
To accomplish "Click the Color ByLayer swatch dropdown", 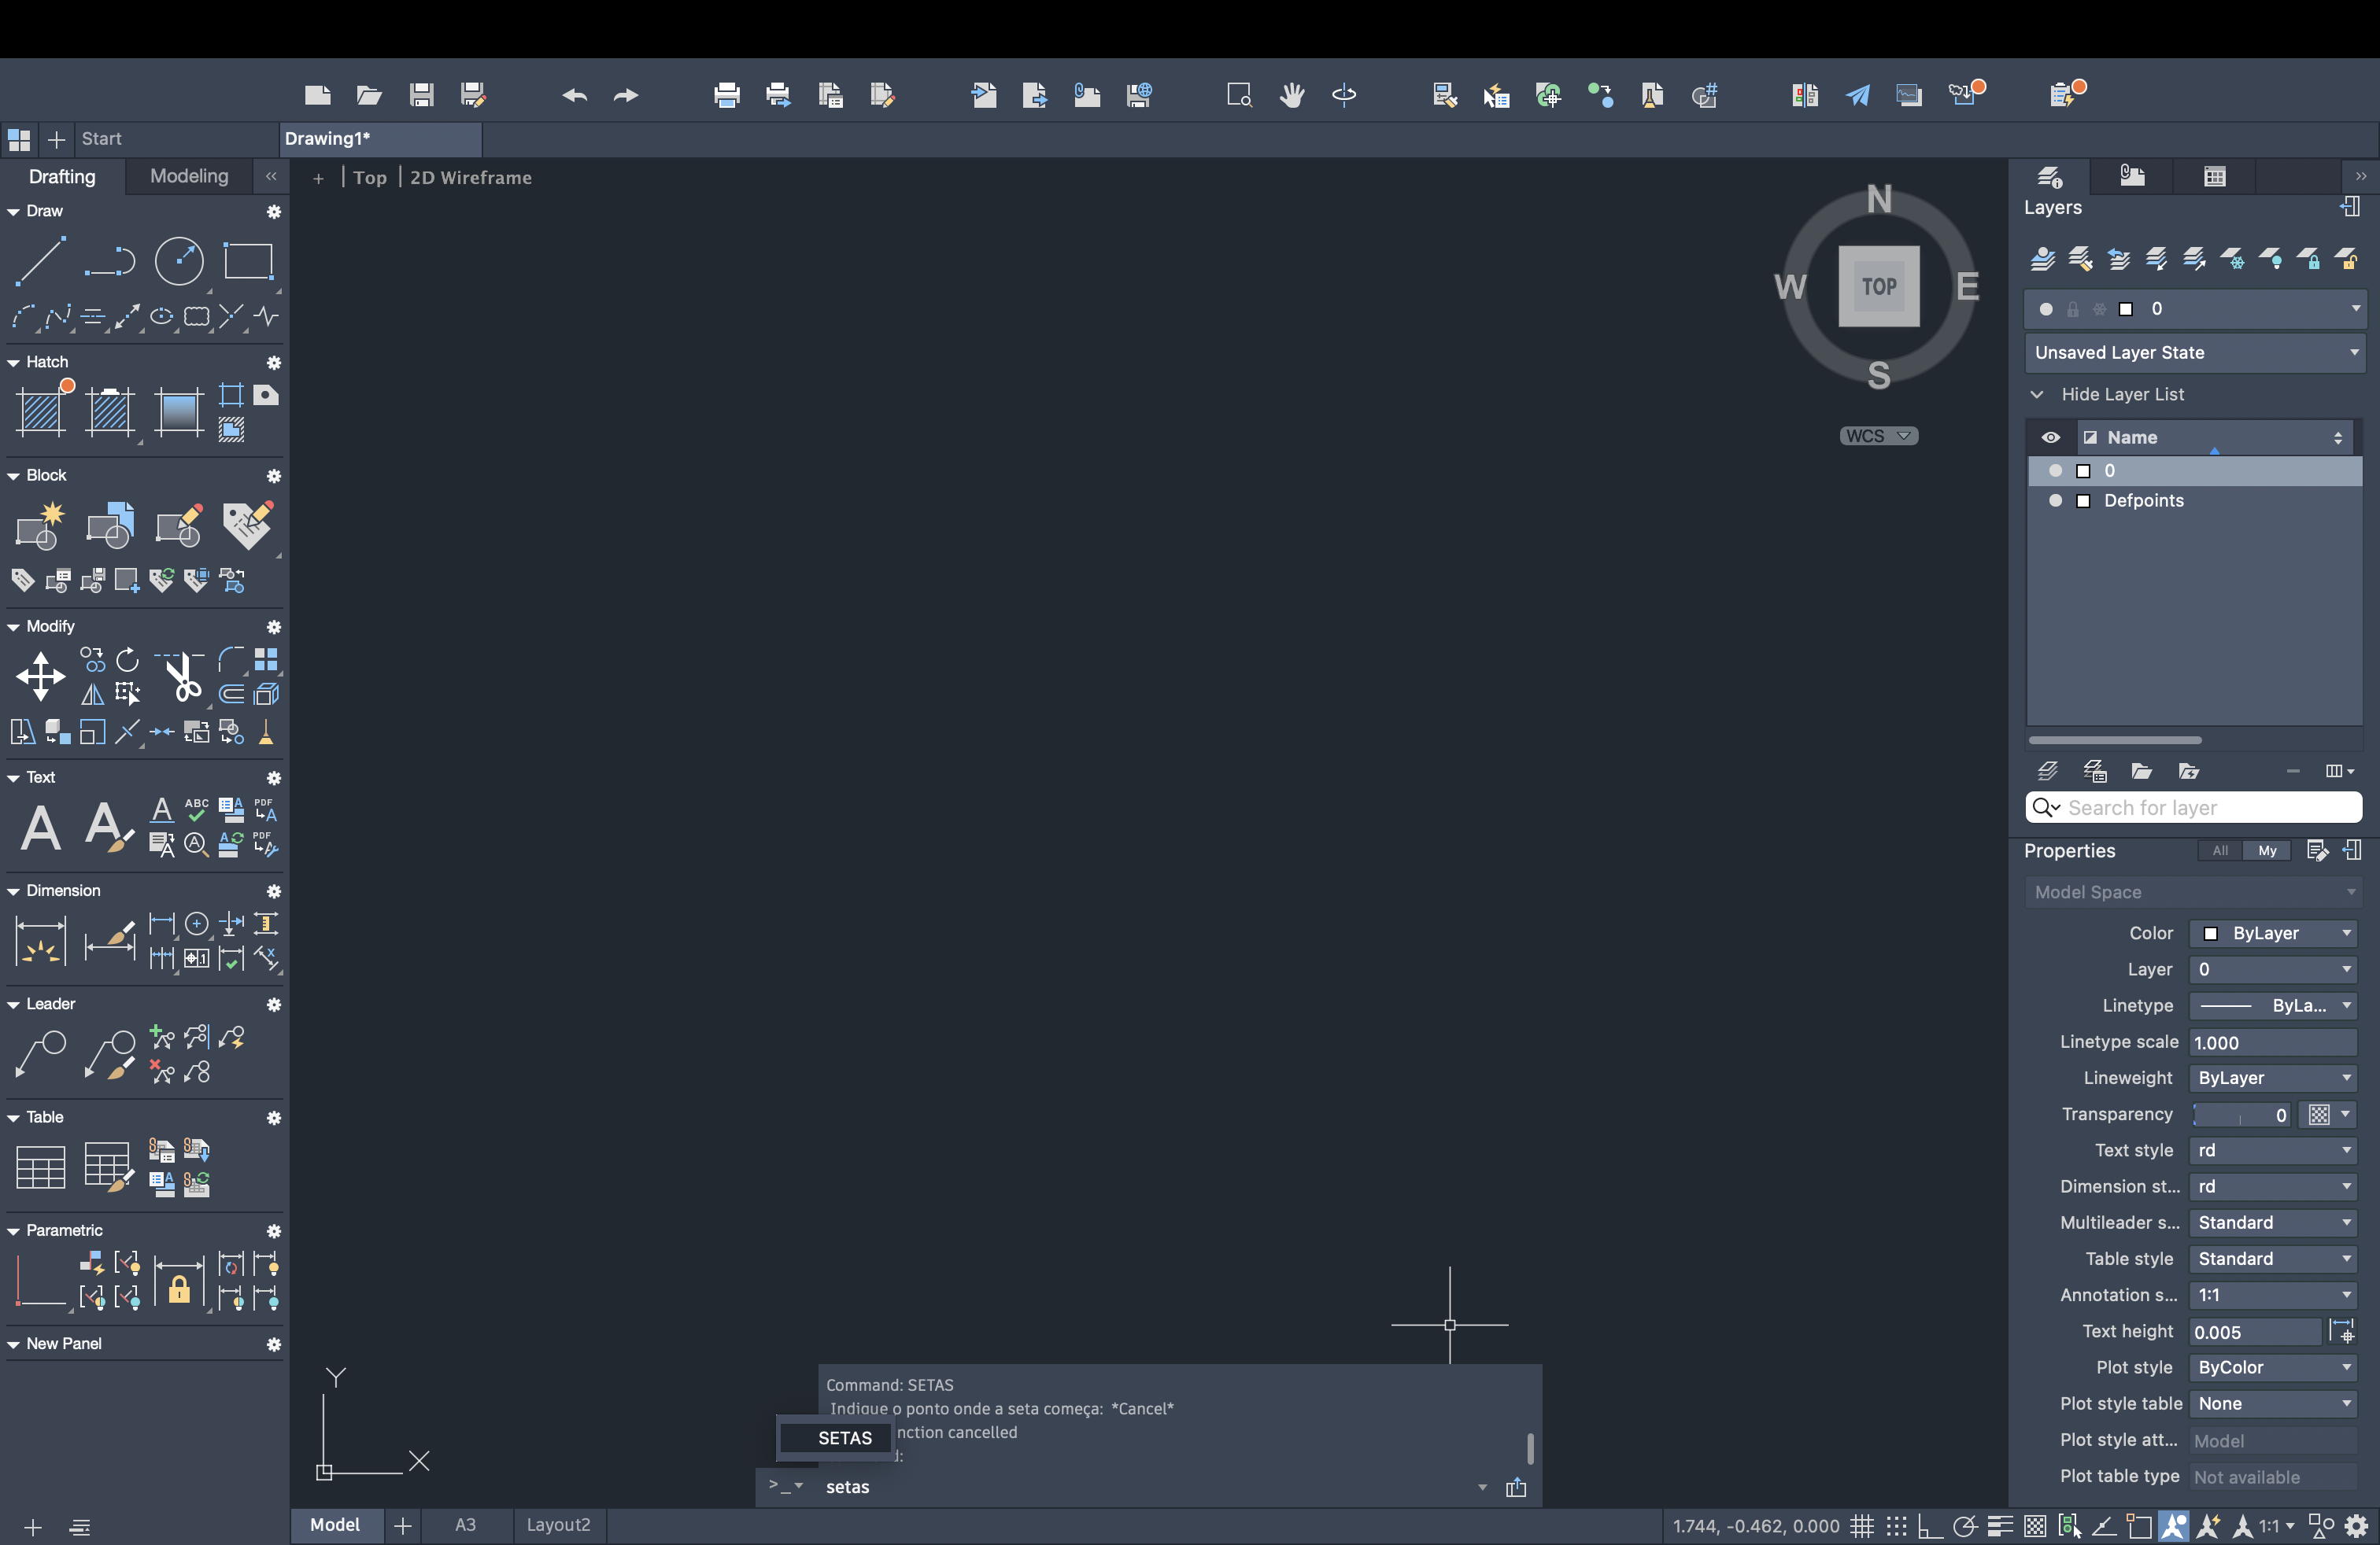I will pyautogui.click(x=2272, y=934).
